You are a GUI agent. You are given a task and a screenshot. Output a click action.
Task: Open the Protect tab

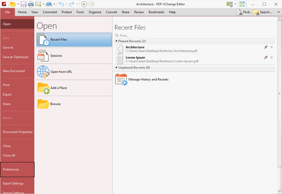click(x=67, y=12)
